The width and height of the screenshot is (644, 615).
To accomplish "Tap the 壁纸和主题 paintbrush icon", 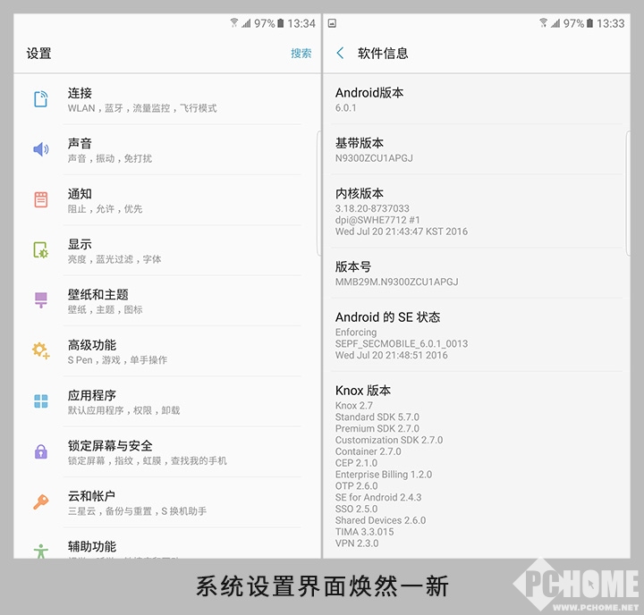I will click(41, 300).
